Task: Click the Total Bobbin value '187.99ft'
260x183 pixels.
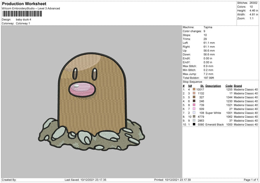Action: (x=208, y=78)
